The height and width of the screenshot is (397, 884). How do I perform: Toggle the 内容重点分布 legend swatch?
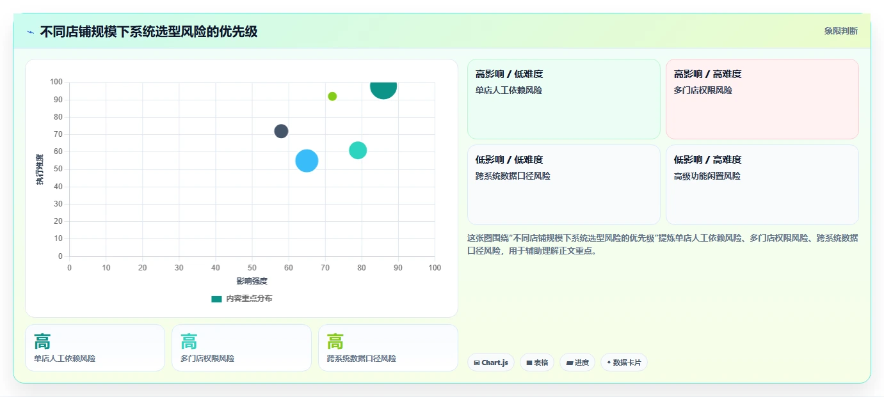point(216,299)
